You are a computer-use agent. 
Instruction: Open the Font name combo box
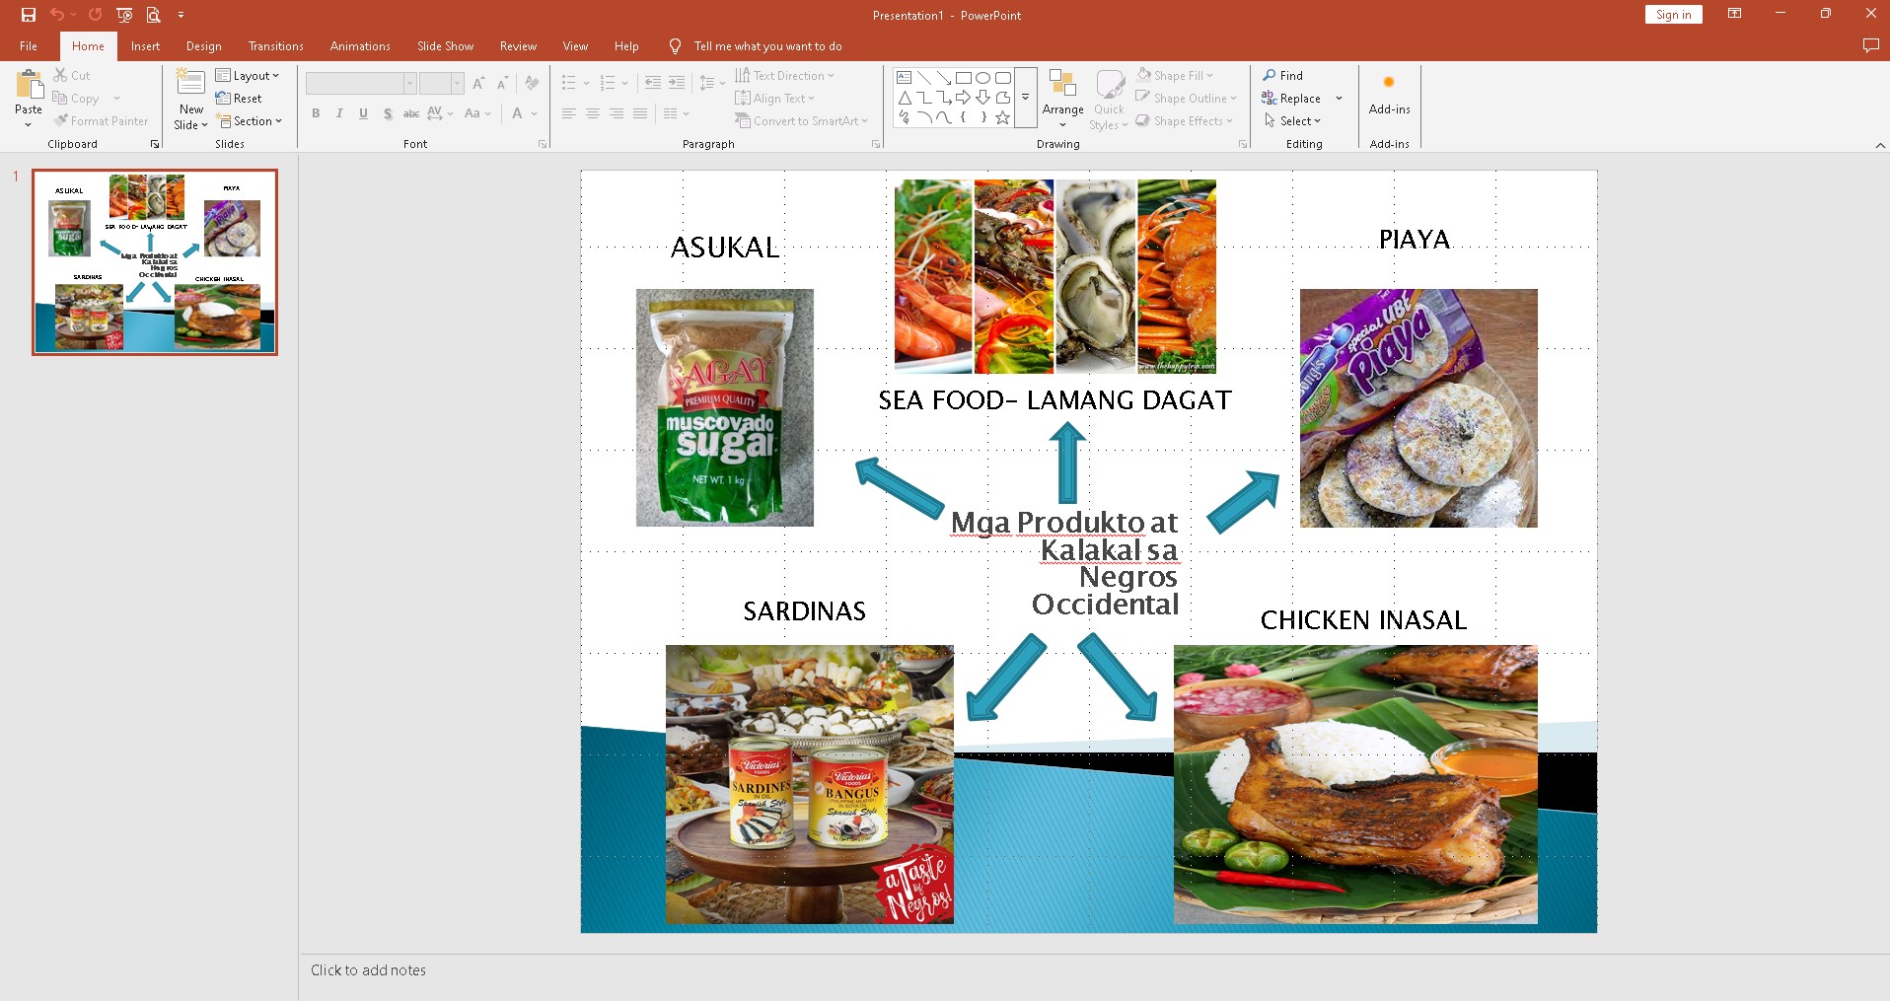click(x=360, y=84)
